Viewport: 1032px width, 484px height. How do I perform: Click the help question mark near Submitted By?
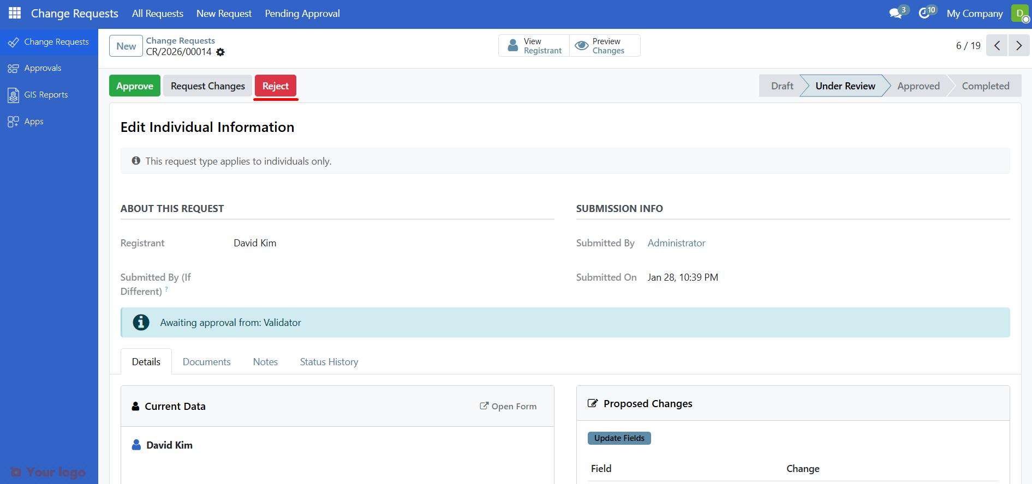coord(166,289)
